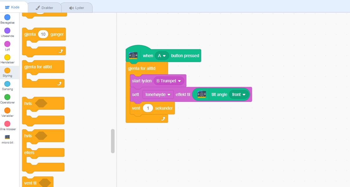The image size is (350, 187).
Task: Click the 'ellers' label in if-else block
Action: (x=29, y=153)
